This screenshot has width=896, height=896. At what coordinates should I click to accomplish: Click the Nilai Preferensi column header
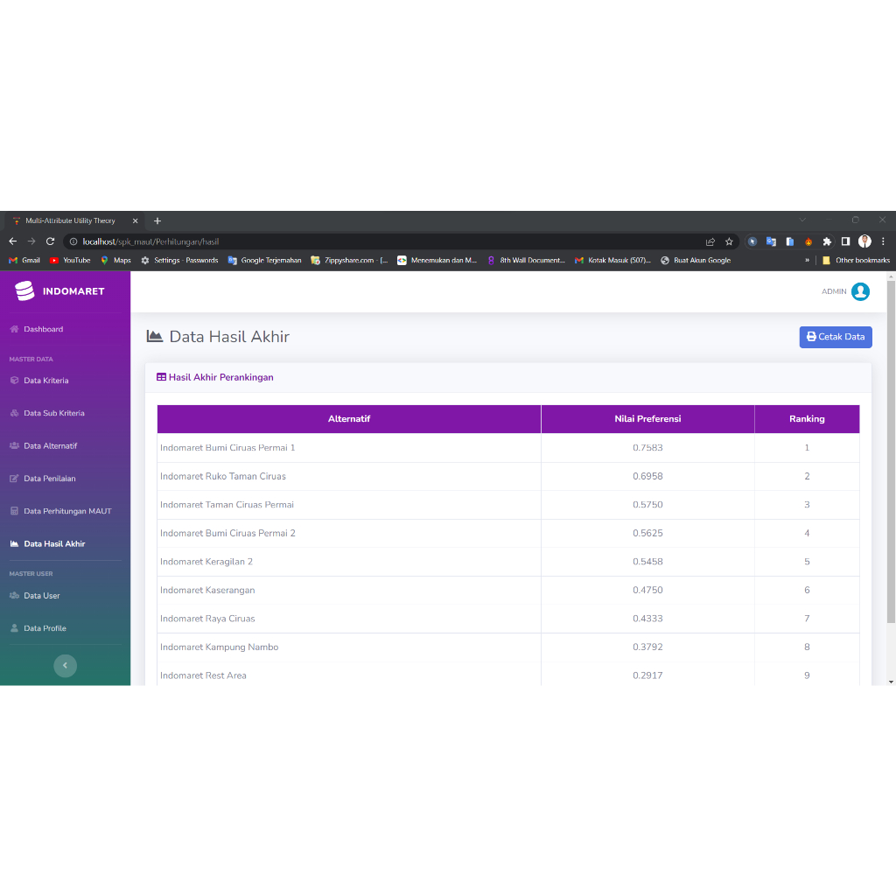tap(647, 419)
